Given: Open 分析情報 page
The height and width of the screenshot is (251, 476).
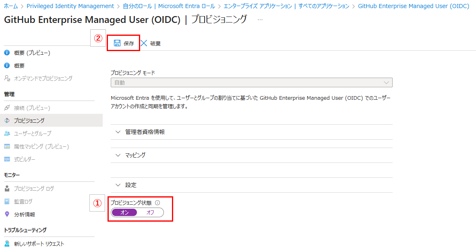Looking at the screenshot, I should [24, 214].
